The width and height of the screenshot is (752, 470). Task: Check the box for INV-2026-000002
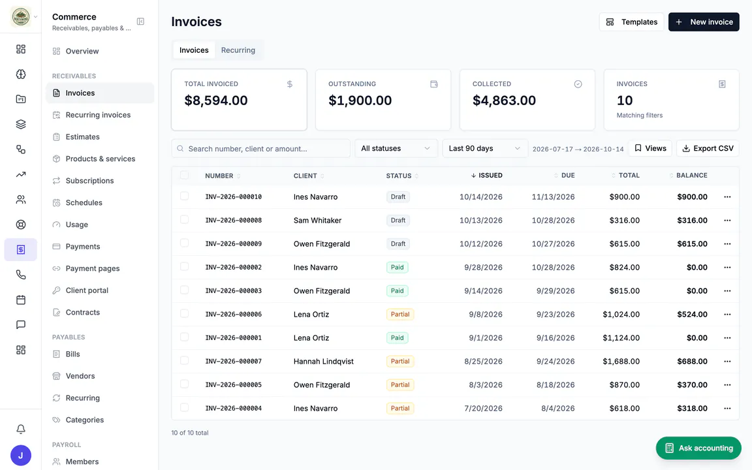pos(184,266)
